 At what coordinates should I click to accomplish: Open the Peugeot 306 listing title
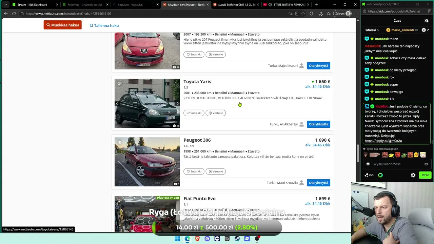(197, 140)
